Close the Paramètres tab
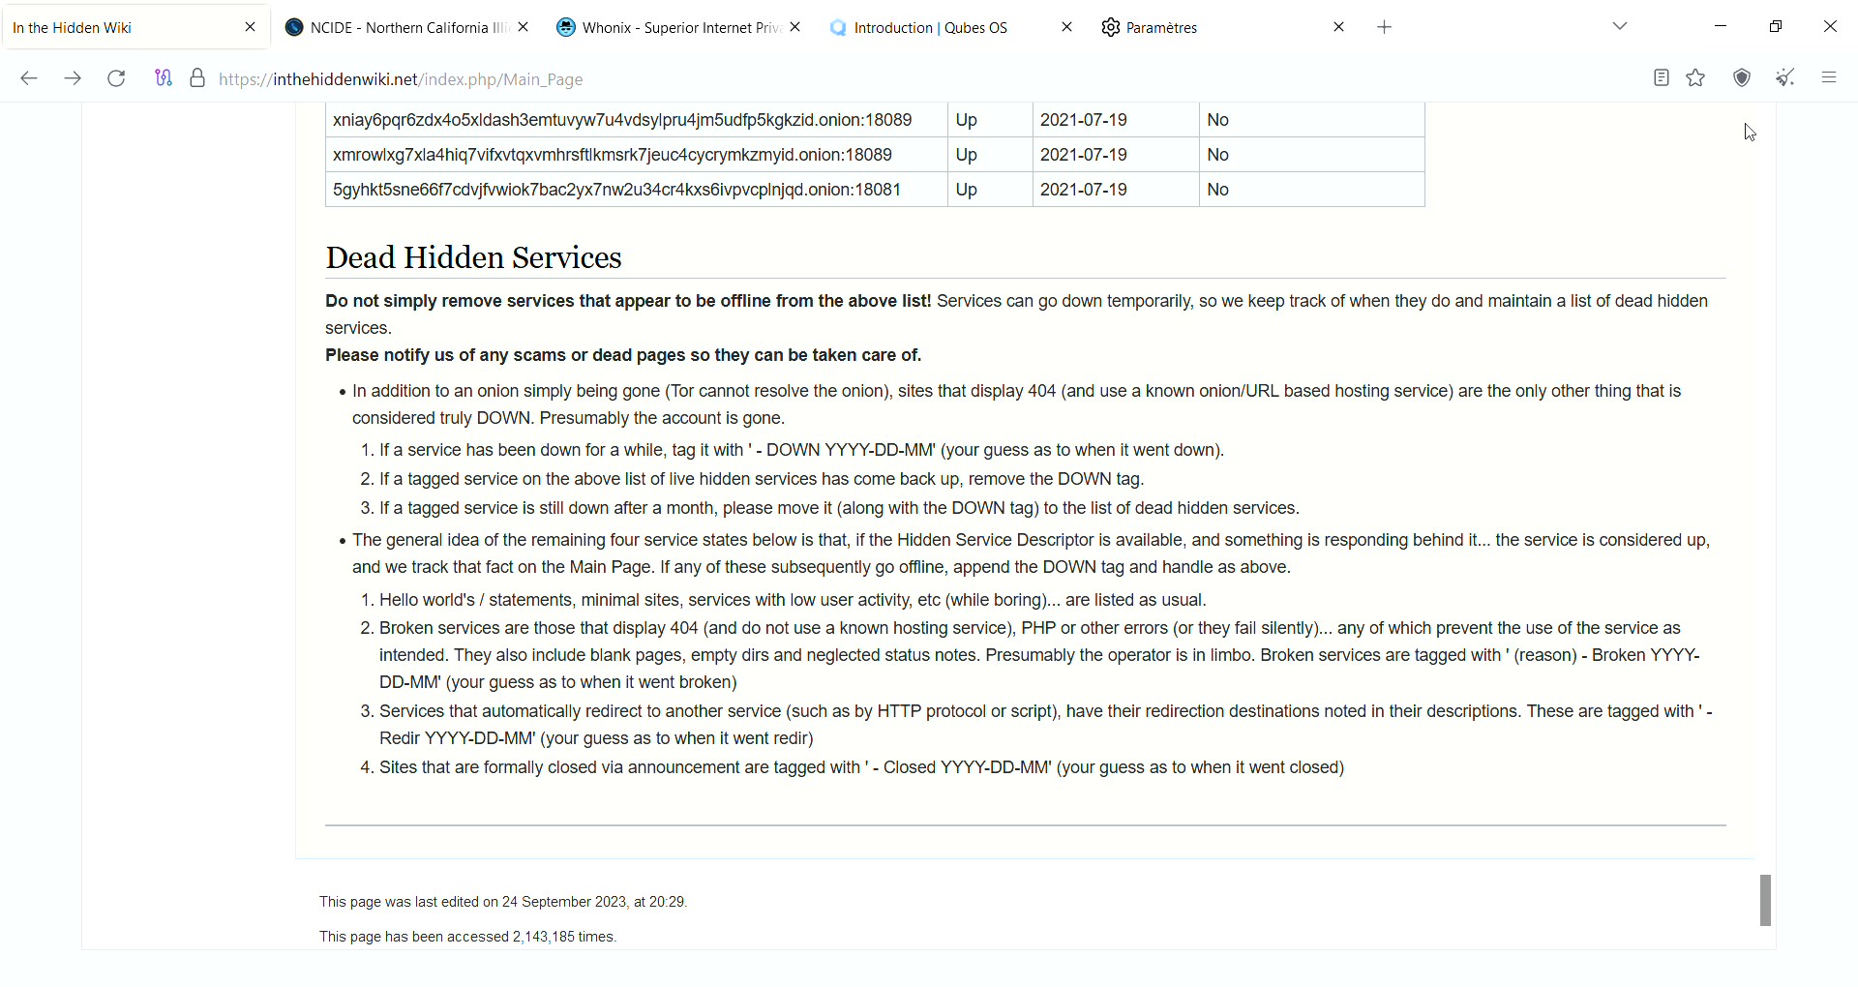Viewport: 1858px width, 987px height. (x=1339, y=27)
